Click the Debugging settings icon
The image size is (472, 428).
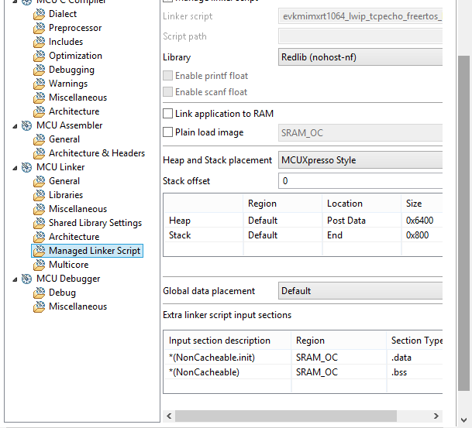(40, 70)
